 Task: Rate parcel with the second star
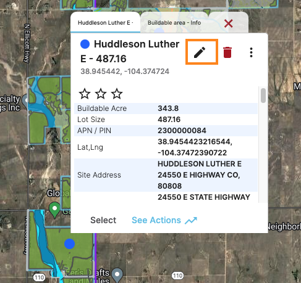(x=101, y=94)
